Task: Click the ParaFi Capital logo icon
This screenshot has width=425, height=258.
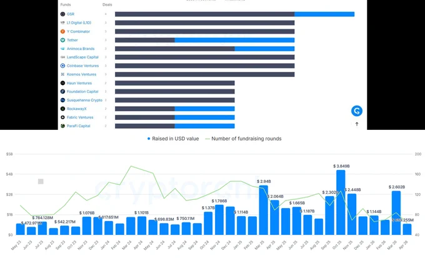Action: 62,126
